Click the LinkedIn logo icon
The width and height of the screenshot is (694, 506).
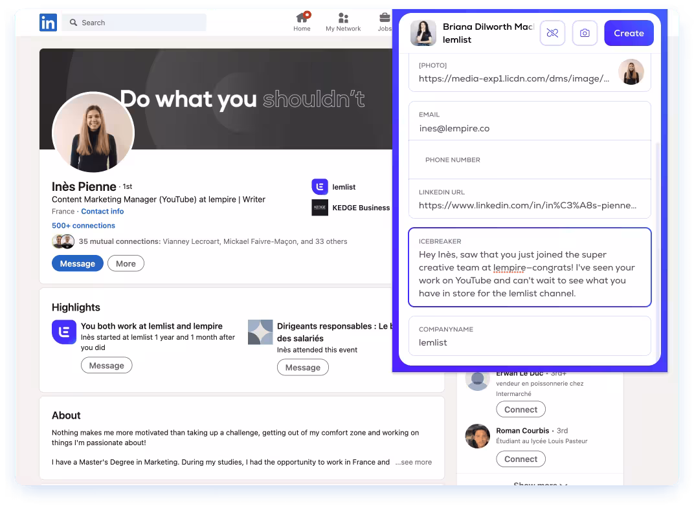click(48, 23)
